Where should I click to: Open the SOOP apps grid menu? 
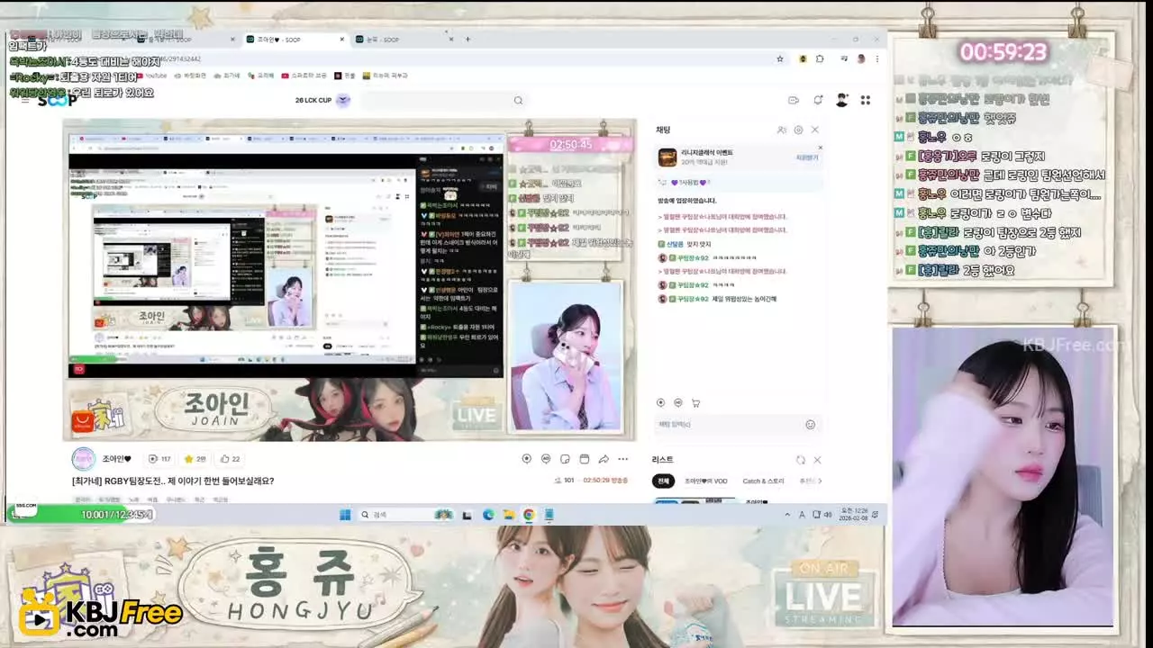pos(866,101)
